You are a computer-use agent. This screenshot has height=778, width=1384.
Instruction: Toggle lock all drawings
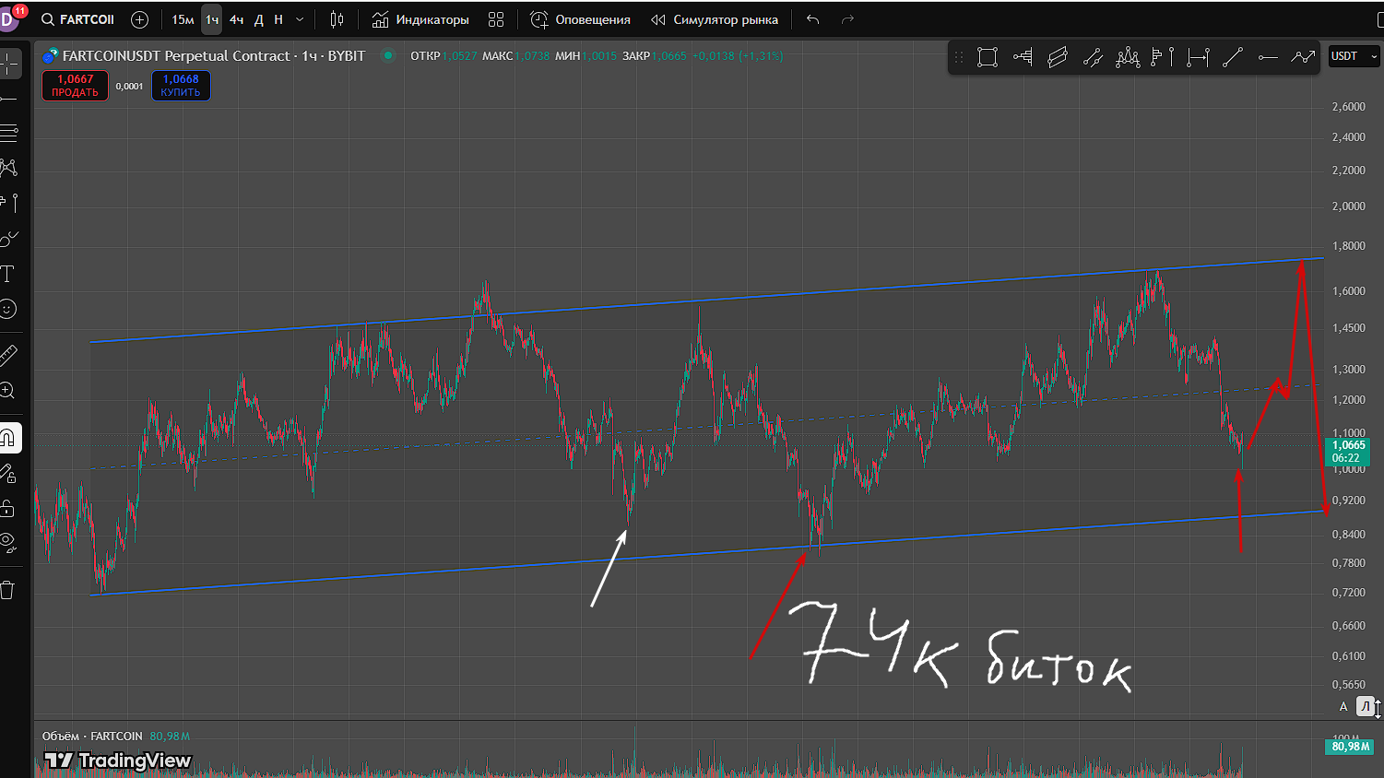[8, 508]
